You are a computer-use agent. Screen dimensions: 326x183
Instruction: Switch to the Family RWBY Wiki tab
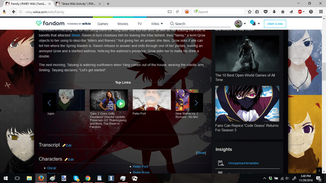click(28, 4)
